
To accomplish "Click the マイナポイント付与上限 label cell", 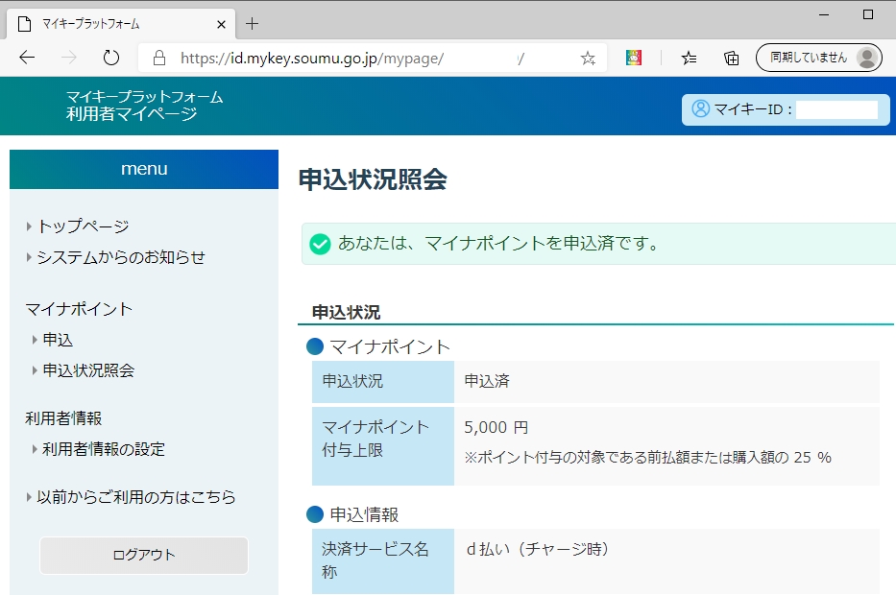I will point(383,446).
